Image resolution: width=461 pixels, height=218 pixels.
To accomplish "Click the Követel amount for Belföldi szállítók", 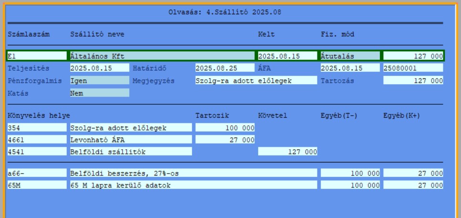I will click(x=287, y=152).
